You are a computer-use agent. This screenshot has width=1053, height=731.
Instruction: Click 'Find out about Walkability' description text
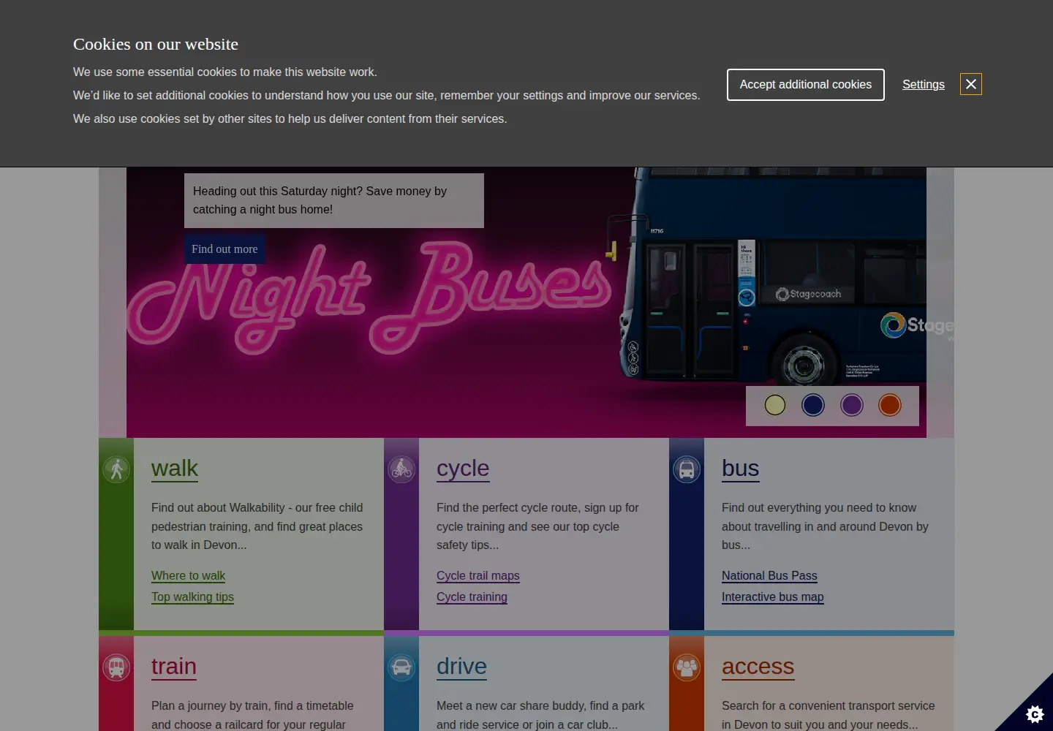pyautogui.click(x=257, y=526)
